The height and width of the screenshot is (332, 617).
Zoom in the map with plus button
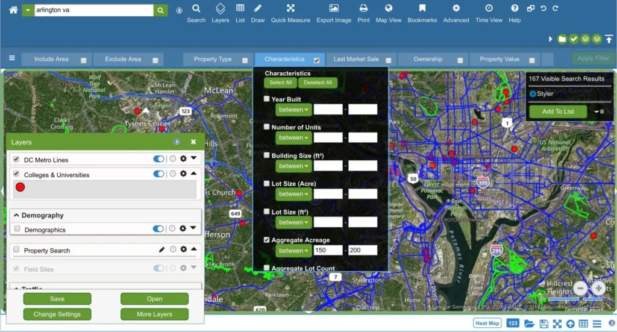point(598,289)
